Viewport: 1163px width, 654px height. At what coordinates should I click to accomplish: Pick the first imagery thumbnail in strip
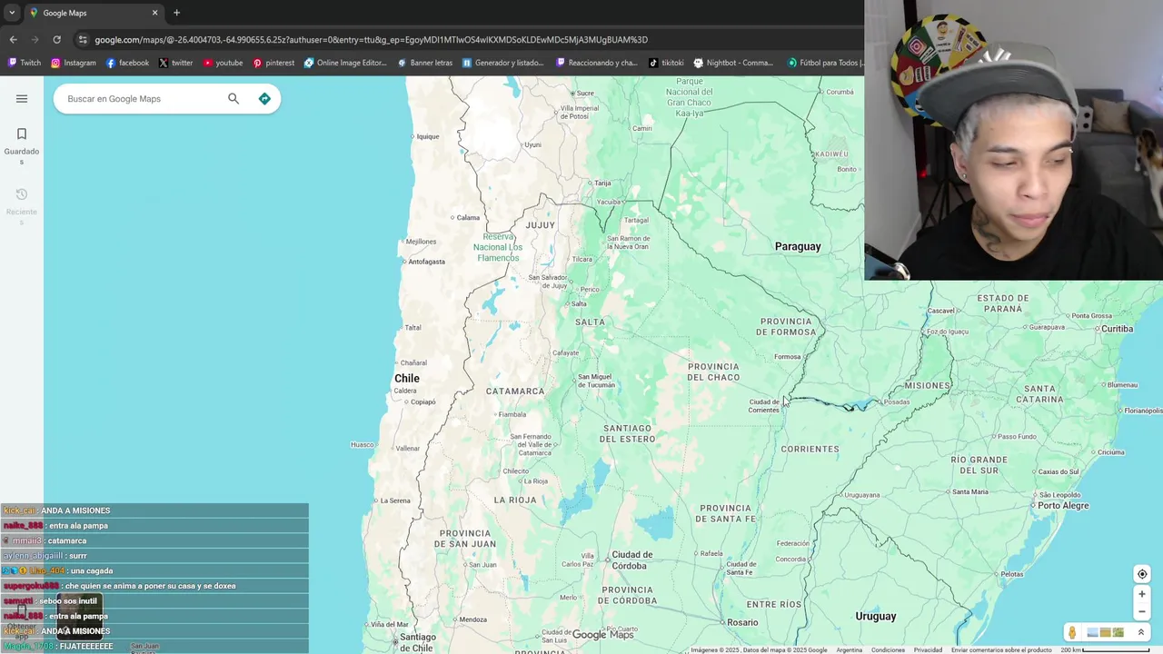coord(1094,632)
